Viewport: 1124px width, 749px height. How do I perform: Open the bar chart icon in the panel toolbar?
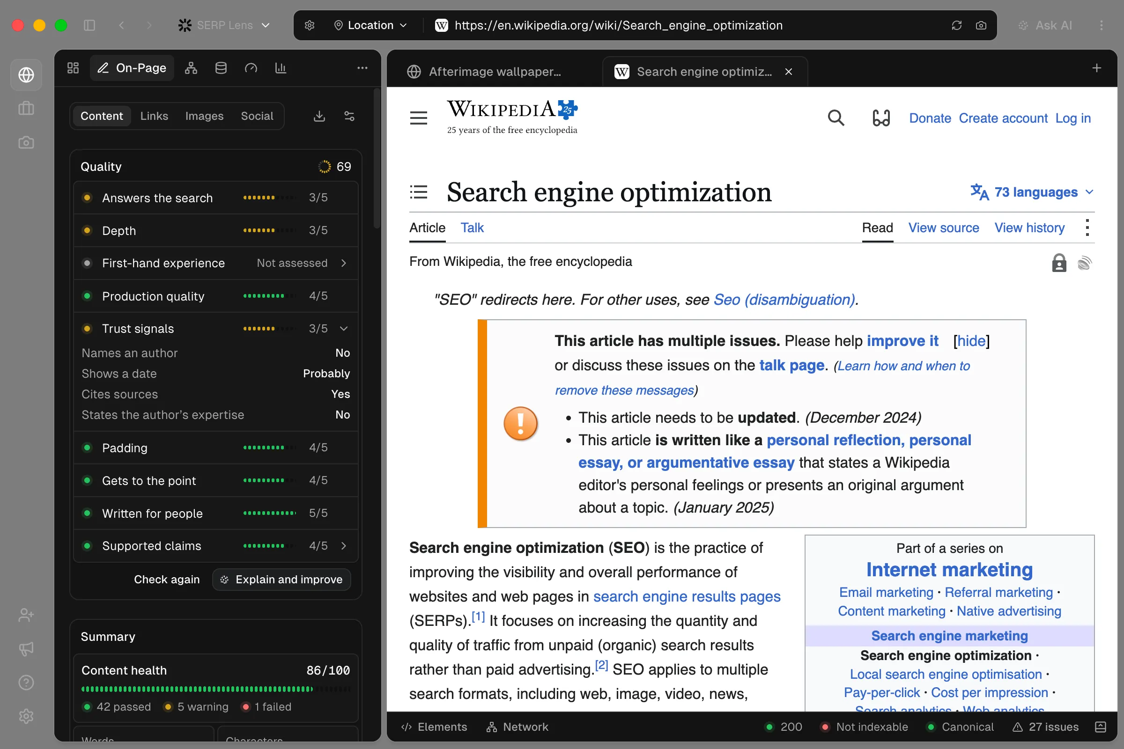coord(281,68)
